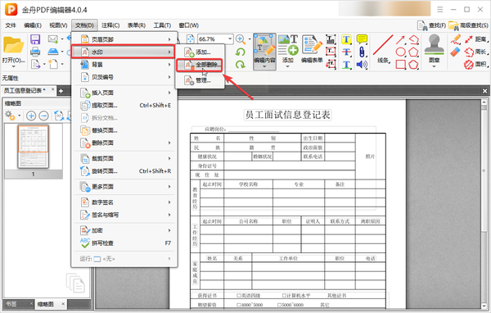Click the zoom in magnifier icon
The image size is (491, 313).
pyautogui.click(x=241, y=39)
